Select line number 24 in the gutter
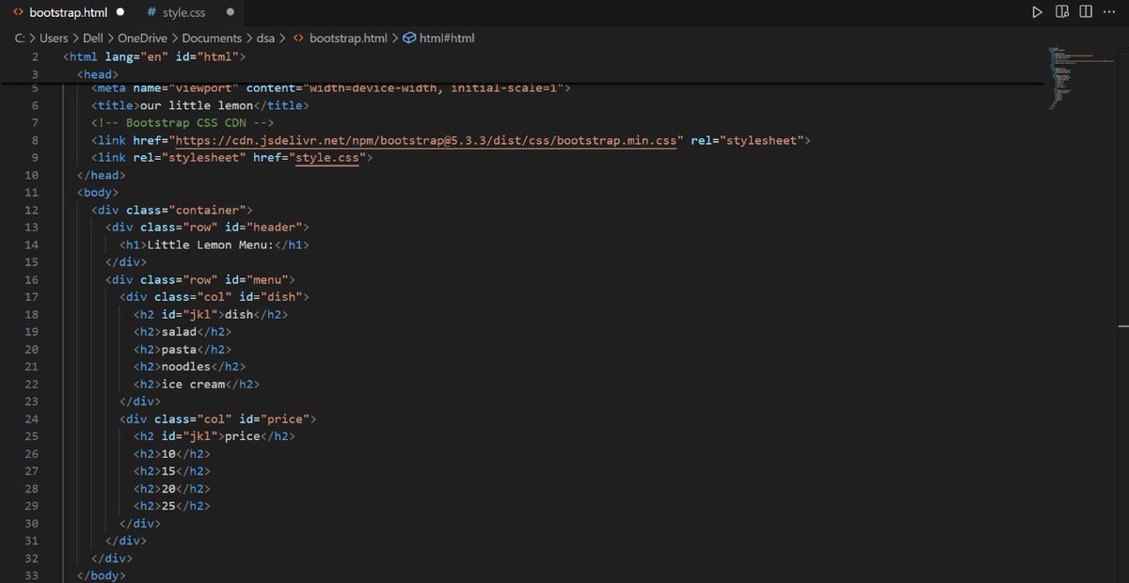 [x=32, y=418]
